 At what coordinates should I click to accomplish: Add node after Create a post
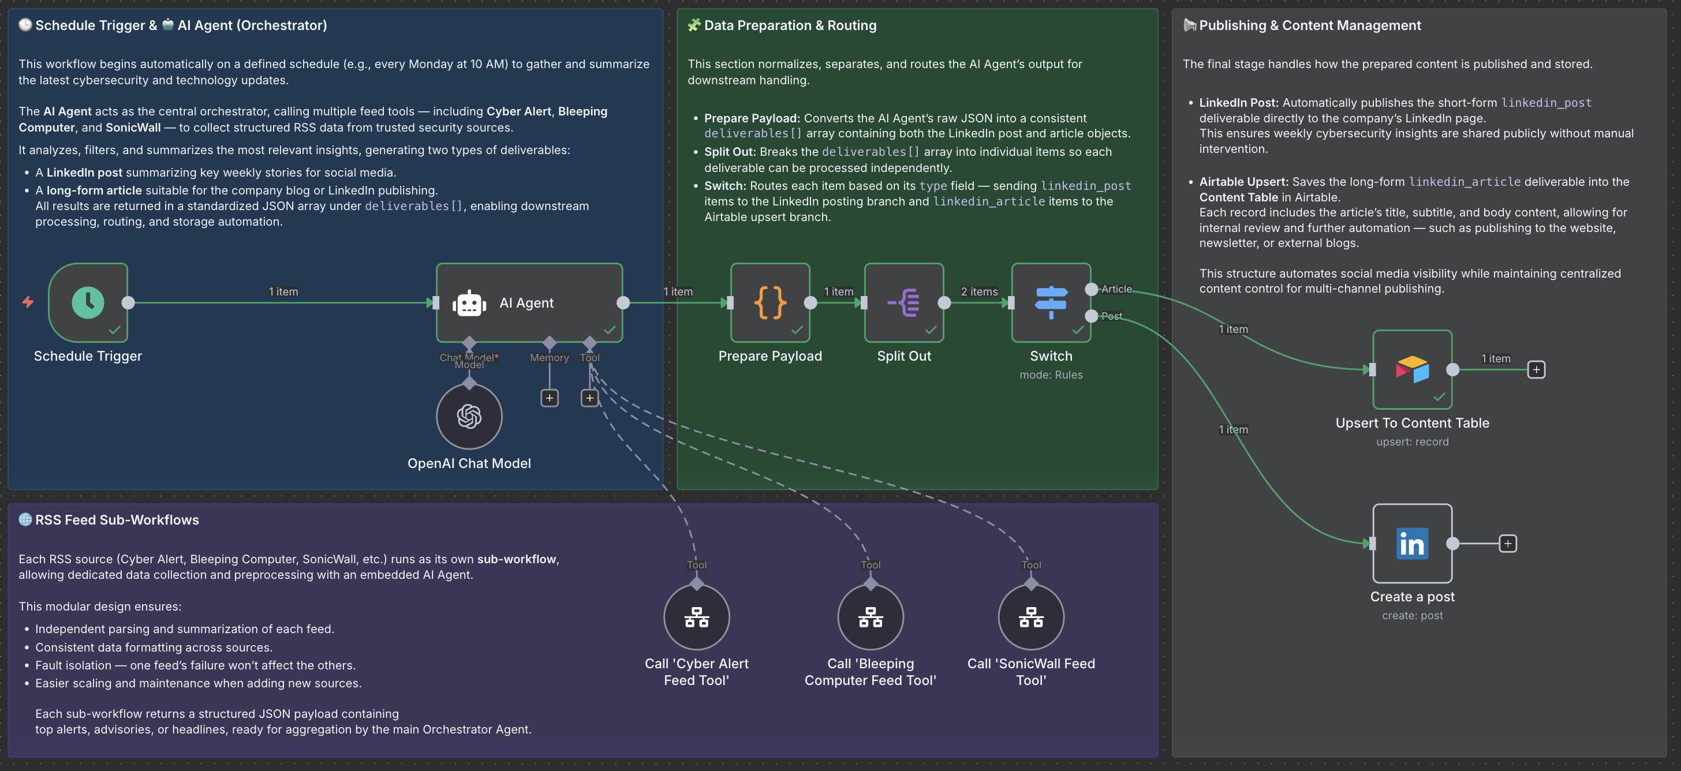[x=1507, y=544]
